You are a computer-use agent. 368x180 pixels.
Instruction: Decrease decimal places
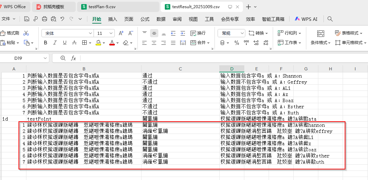click(x=266, y=43)
